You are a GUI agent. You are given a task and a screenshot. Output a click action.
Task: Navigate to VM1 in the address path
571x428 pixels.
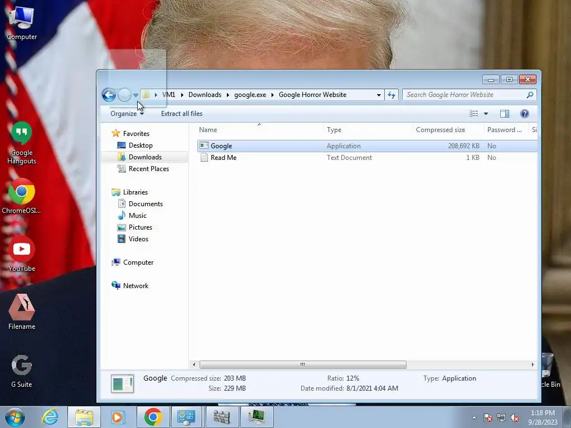click(x=168, y=95)
